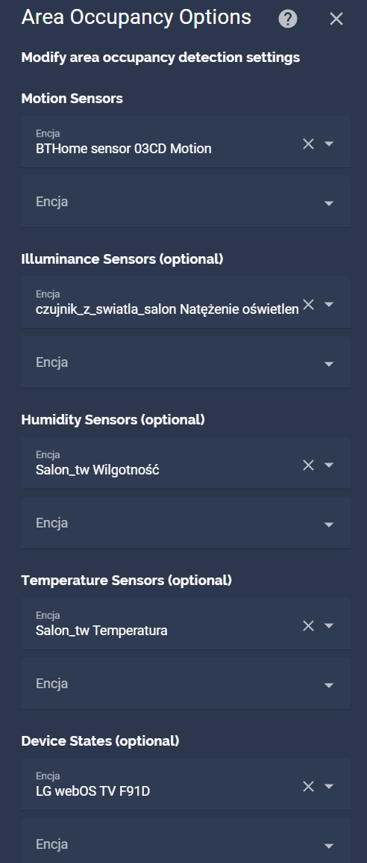Open the empty Temperature Sensors entity dropdown

pos(186,684)
